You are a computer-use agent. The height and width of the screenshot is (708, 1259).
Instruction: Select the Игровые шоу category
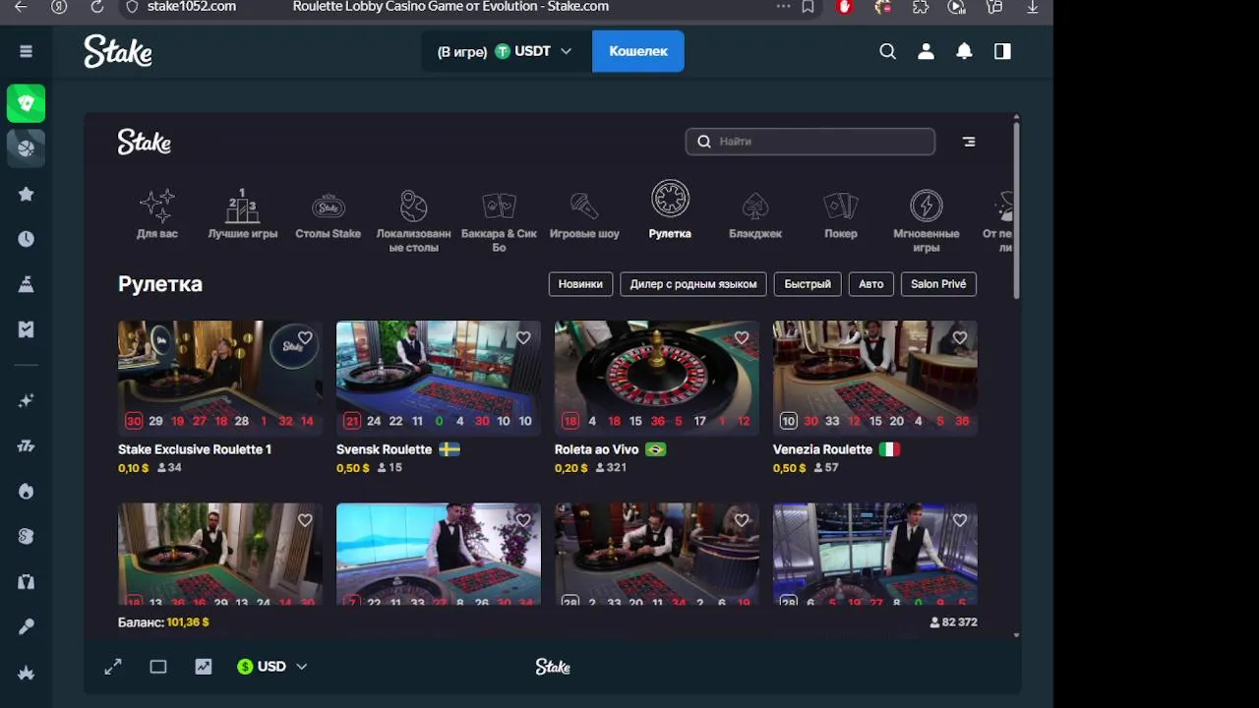click(x=584, y=213)
